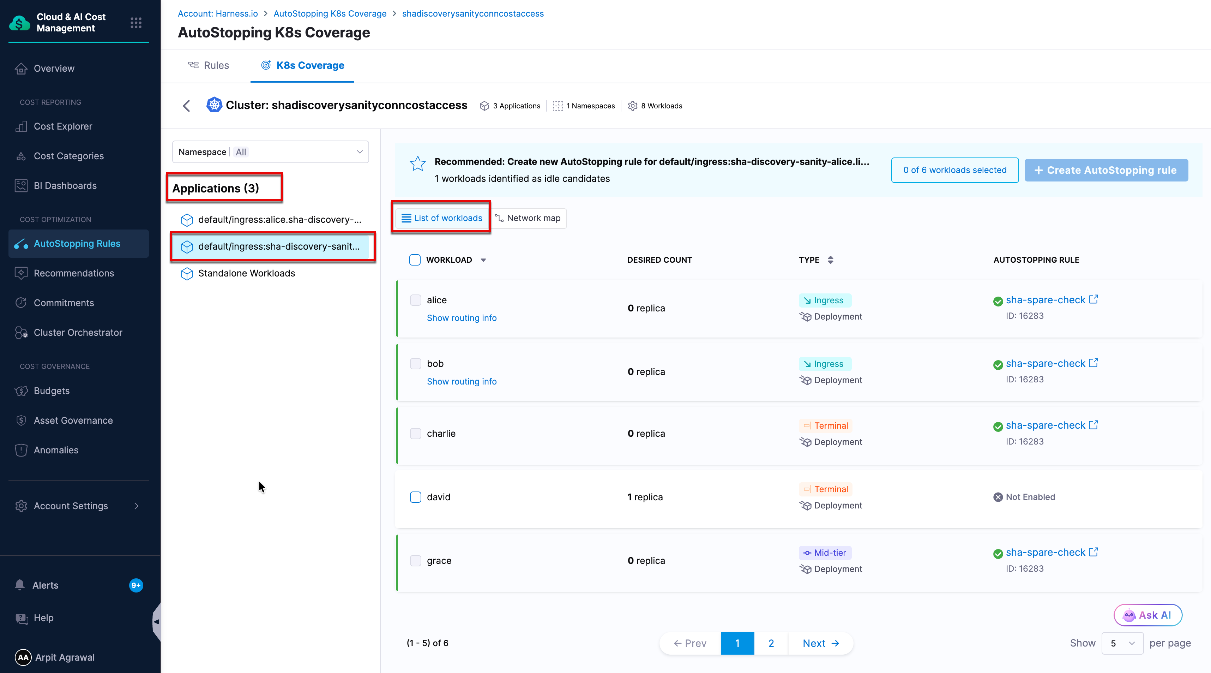Switch to Network map view
The width and height of the screenshot is (1211, 673).
[x=528, y=218]
